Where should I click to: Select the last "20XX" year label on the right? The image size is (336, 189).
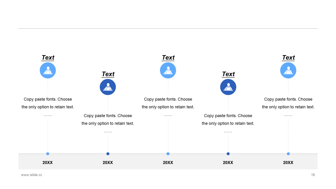pyautogui.click(x=288, y=162)
